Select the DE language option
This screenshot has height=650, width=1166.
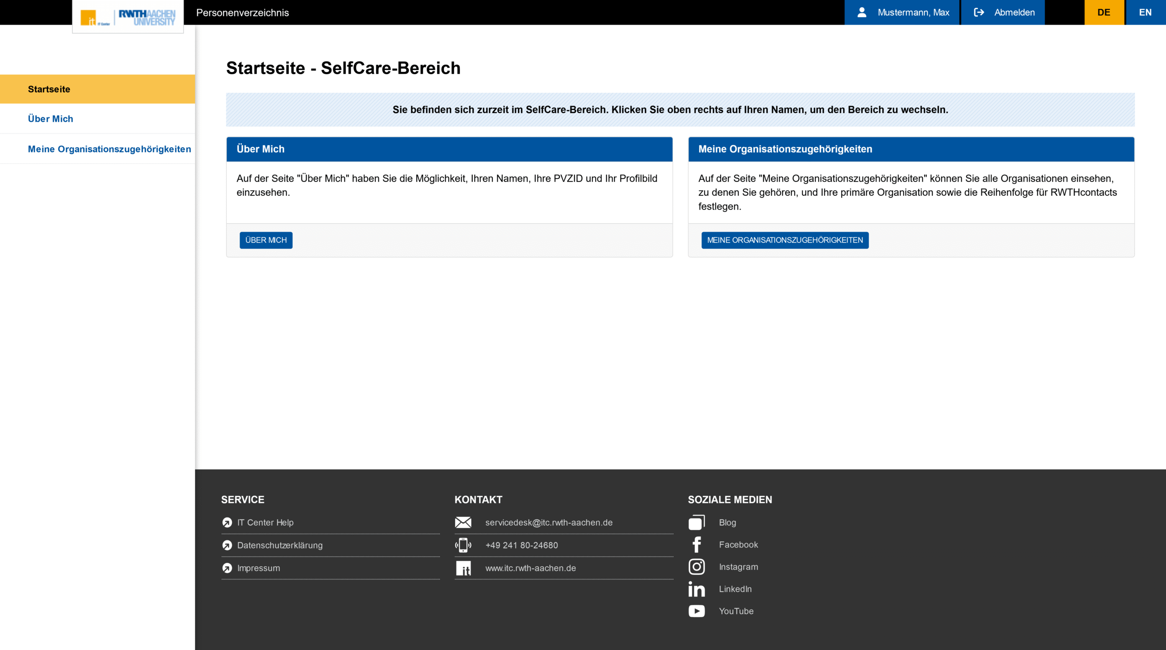pos(1104,12)
